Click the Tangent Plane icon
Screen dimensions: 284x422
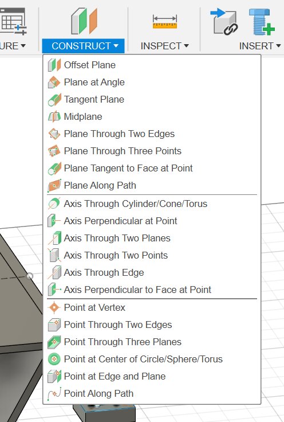[54, 100]
